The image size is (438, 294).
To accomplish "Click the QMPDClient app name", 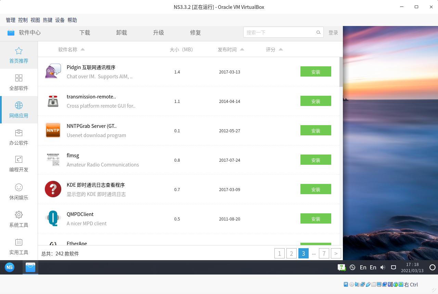I will click(x=80, y=214).
